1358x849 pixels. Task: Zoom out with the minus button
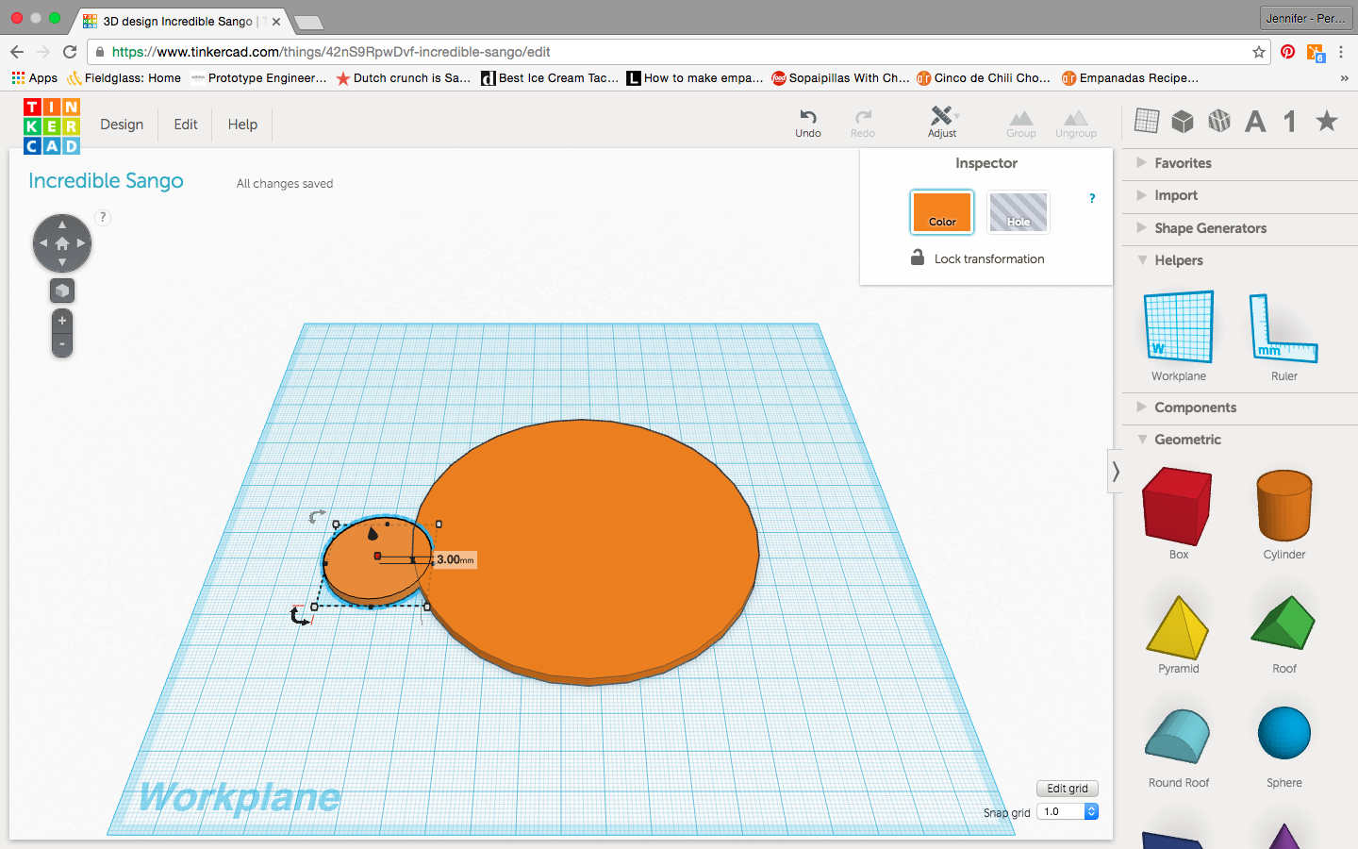(62, 344)
